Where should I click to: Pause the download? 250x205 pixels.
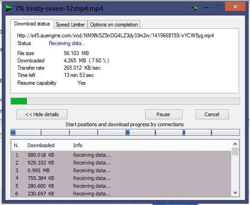click(164, 114)
